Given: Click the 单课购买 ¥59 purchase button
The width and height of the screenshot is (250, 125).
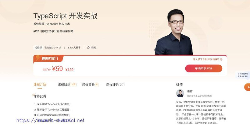Looking at the screenshot, I should [x=204, y=68].
